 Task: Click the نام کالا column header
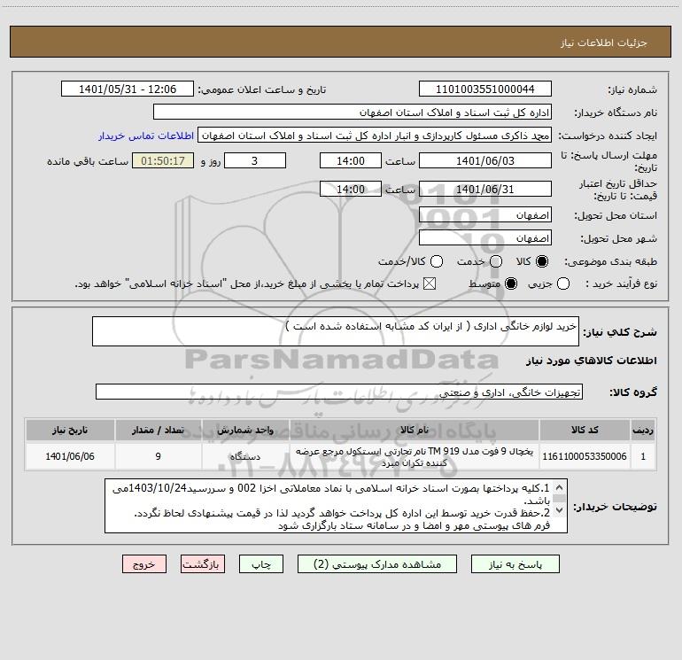click(x=415, y=430)
